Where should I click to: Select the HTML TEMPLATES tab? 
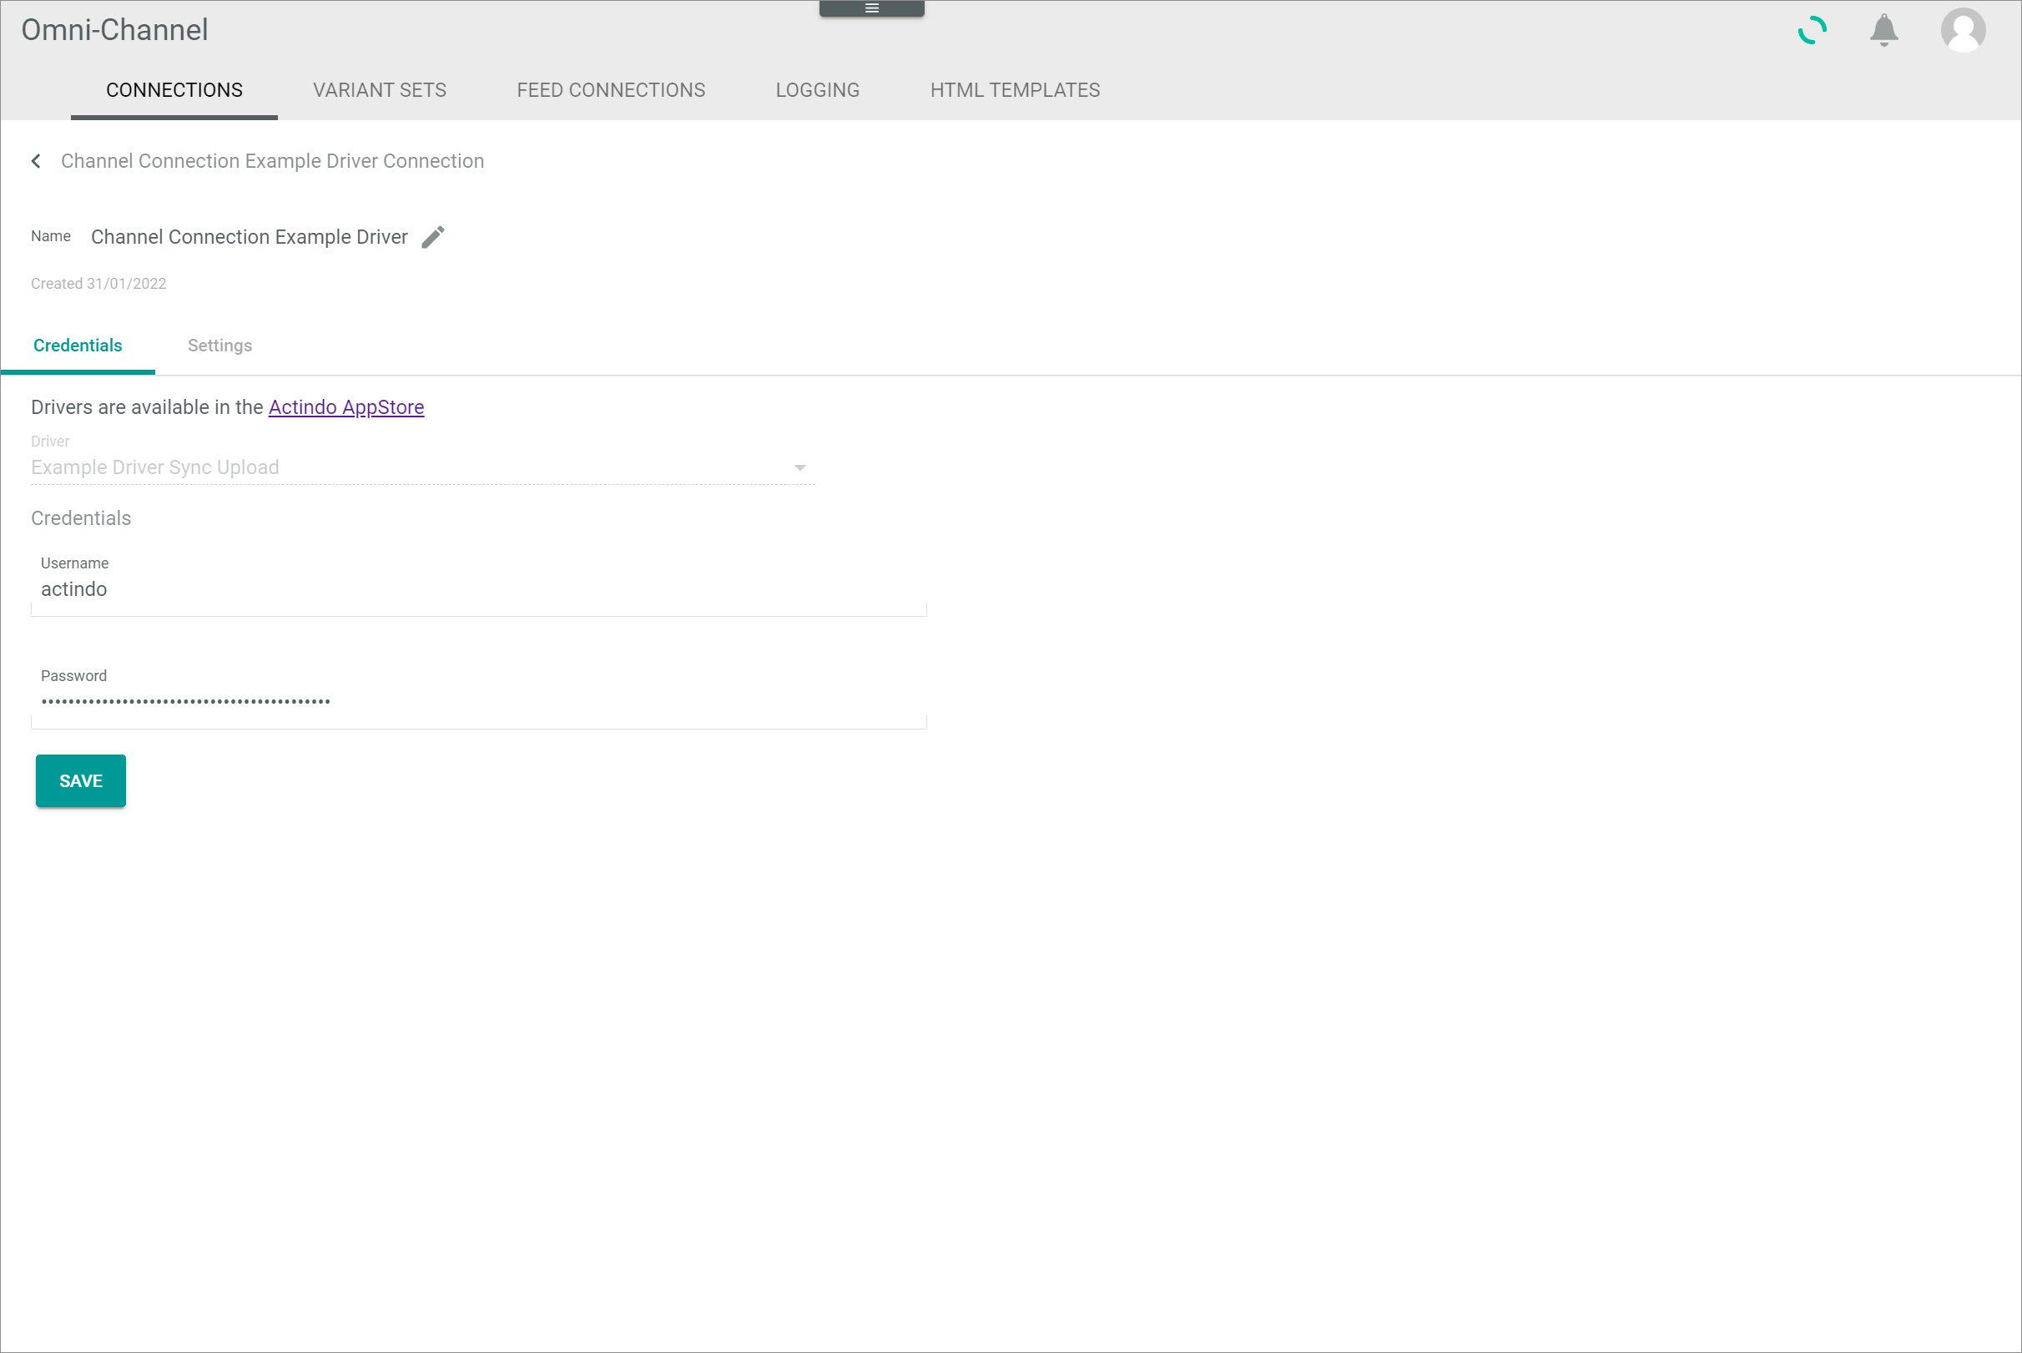pyautogui.click(x=1016, y=89)
